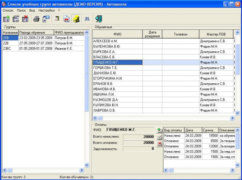Click the rename group toolbar icon
Image resolution: width=242 pixels, height=180 pixels.
[16, 19]
